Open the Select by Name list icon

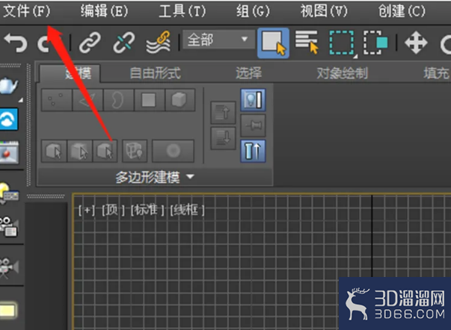307,43
